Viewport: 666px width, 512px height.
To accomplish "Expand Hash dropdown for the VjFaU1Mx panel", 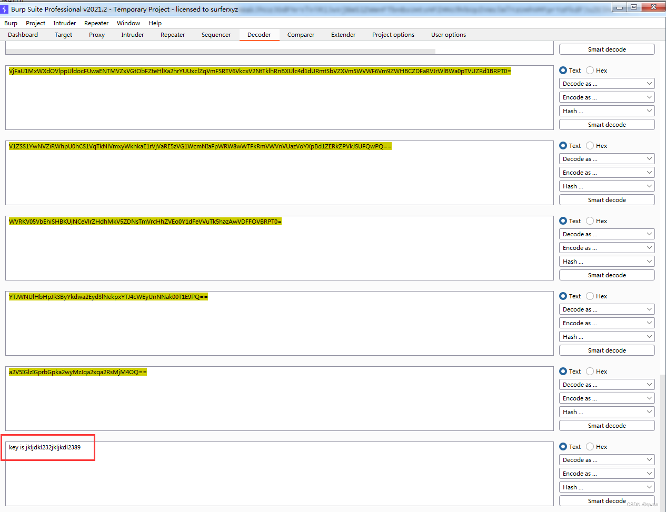I will 607,111.
